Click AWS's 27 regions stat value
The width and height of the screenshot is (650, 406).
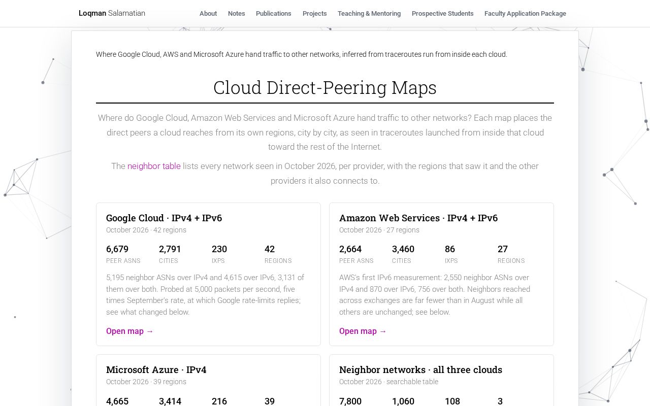[503, 249]
